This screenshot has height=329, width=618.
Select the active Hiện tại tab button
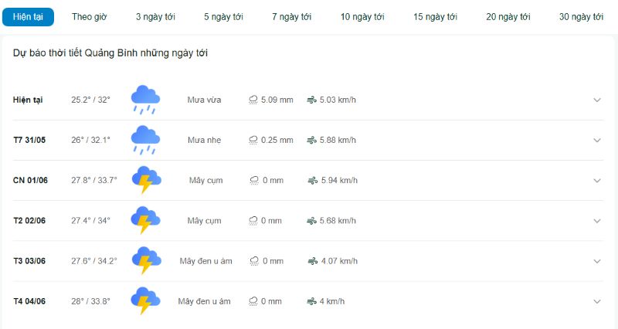28,17
